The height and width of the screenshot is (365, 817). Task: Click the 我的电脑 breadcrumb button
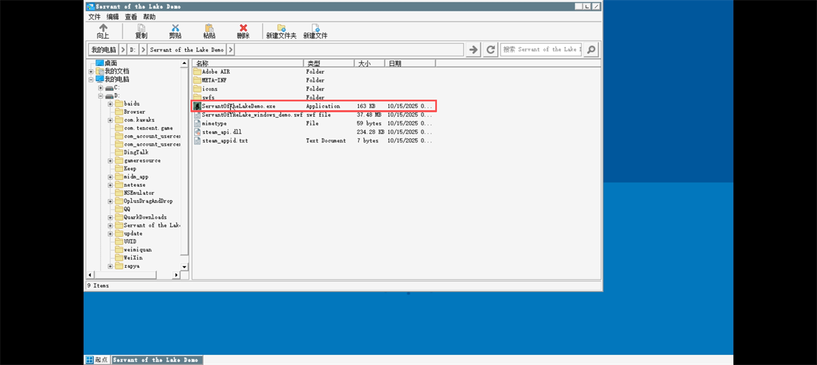click(x=103, y=50)
